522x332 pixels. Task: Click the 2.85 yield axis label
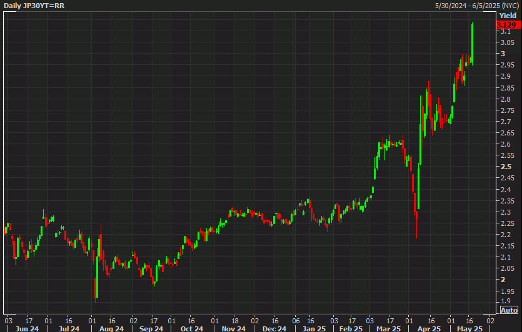[508, 88]
